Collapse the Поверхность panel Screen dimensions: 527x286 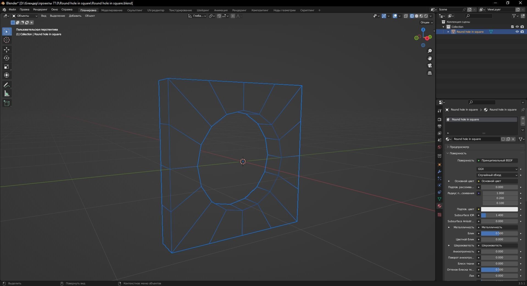[458, 153]
